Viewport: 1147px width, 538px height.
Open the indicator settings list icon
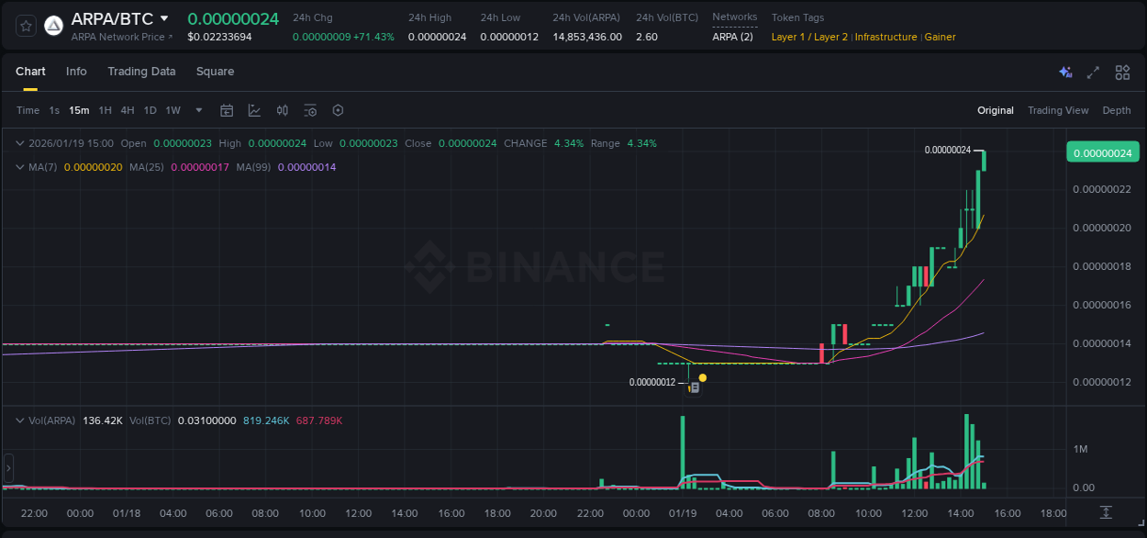coord(310,109)
